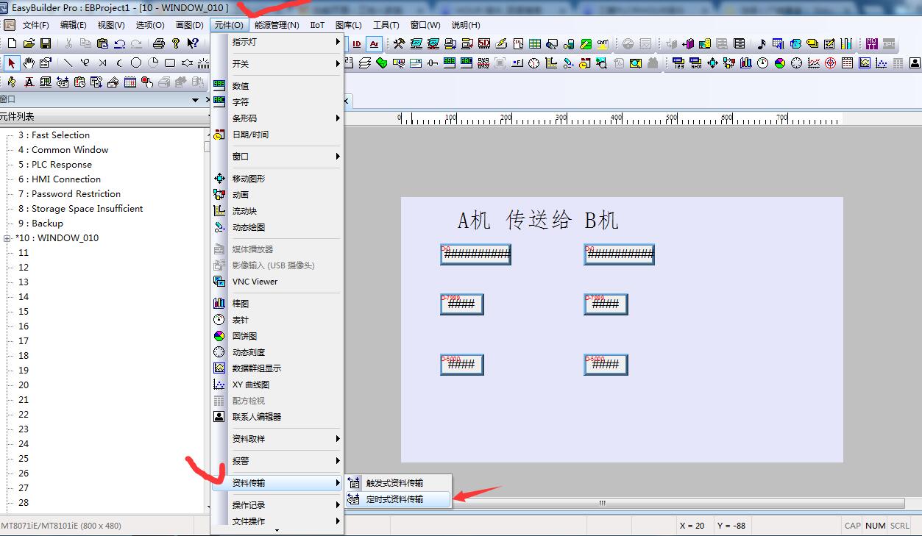Select 6 : HMI Connection window
The width and height of the screenshot is (922, 536).
66,179
